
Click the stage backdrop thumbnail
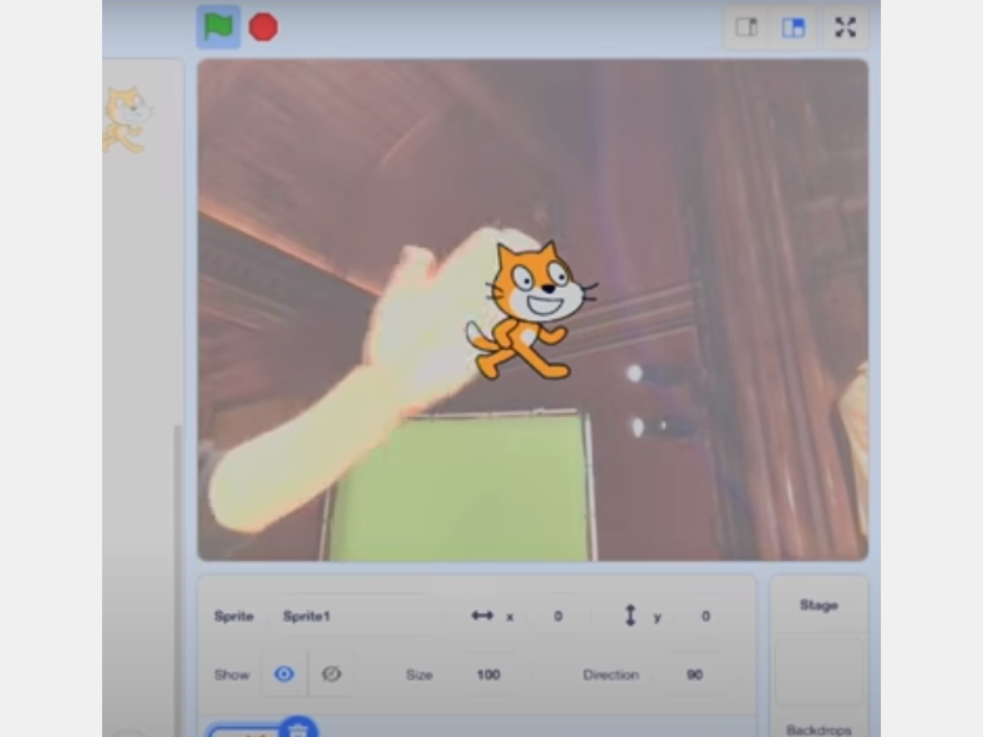point(819,673)
